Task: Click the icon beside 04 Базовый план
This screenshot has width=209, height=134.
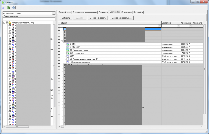Action: click(x=68, y=53)
